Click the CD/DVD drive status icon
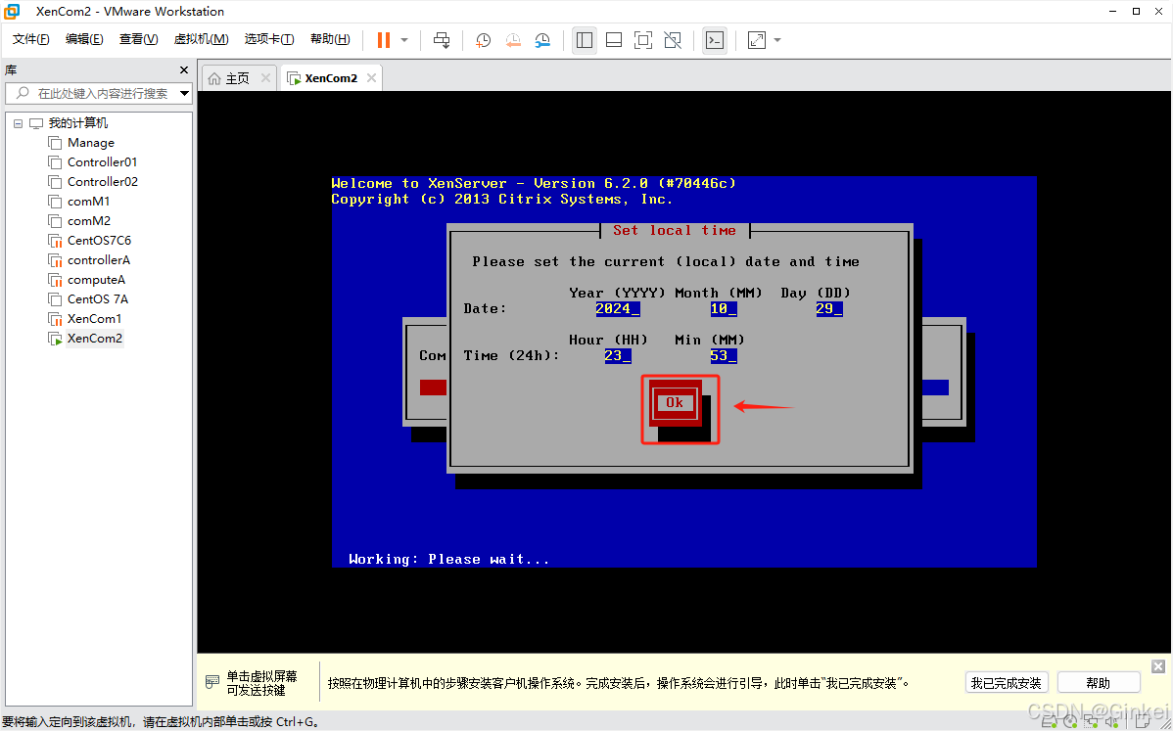 (1070, 722)
